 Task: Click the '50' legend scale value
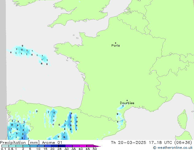pyautogui.click(x=95, y=149)
